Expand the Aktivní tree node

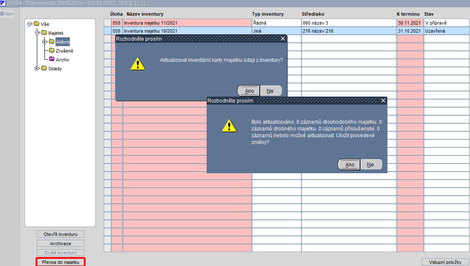point(44,42)
